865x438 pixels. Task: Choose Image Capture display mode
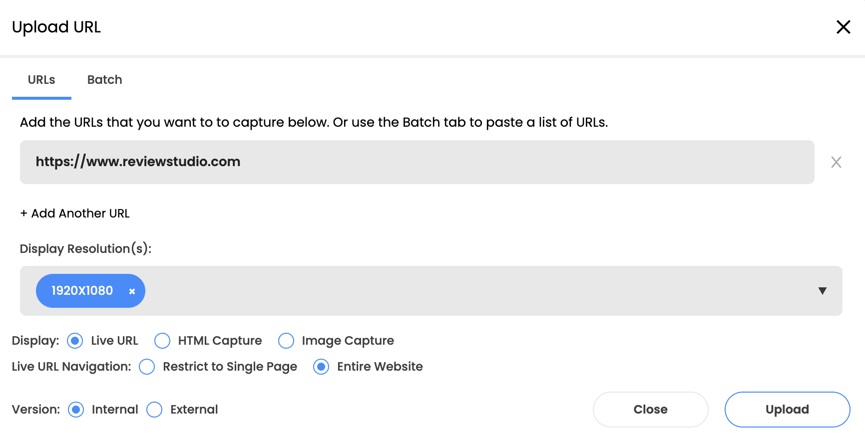tap(286, 341)
